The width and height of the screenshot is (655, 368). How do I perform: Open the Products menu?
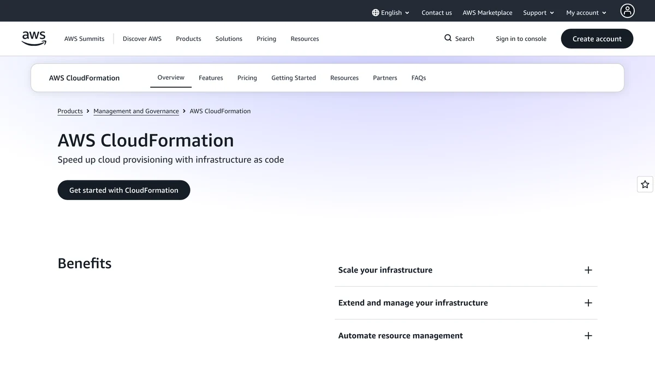tap(188, 39)
